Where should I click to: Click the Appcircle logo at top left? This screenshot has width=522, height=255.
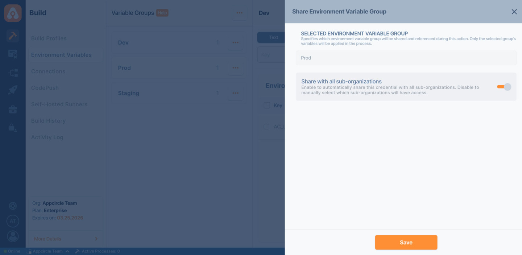click(13, 13)
